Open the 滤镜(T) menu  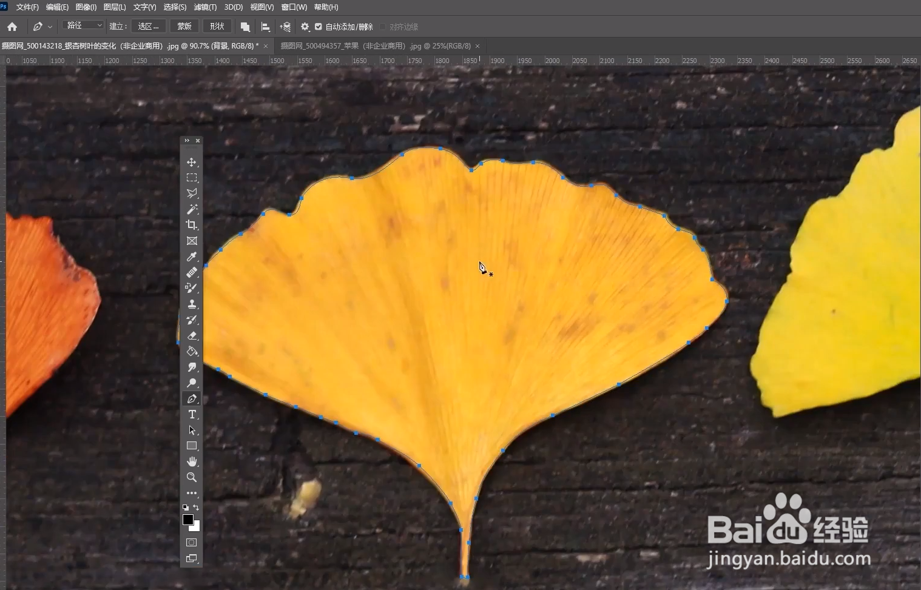coord(205,7)
